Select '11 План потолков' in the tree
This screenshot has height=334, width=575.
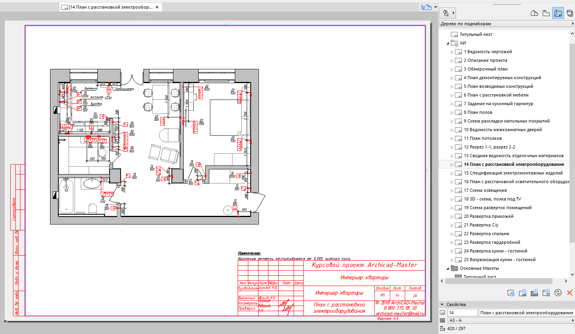(x=482, y=138)
